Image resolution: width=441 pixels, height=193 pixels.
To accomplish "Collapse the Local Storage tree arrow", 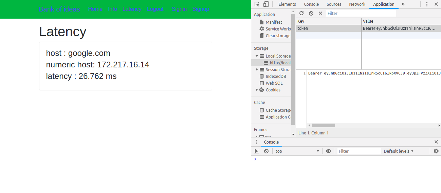I will coord(257,56).
